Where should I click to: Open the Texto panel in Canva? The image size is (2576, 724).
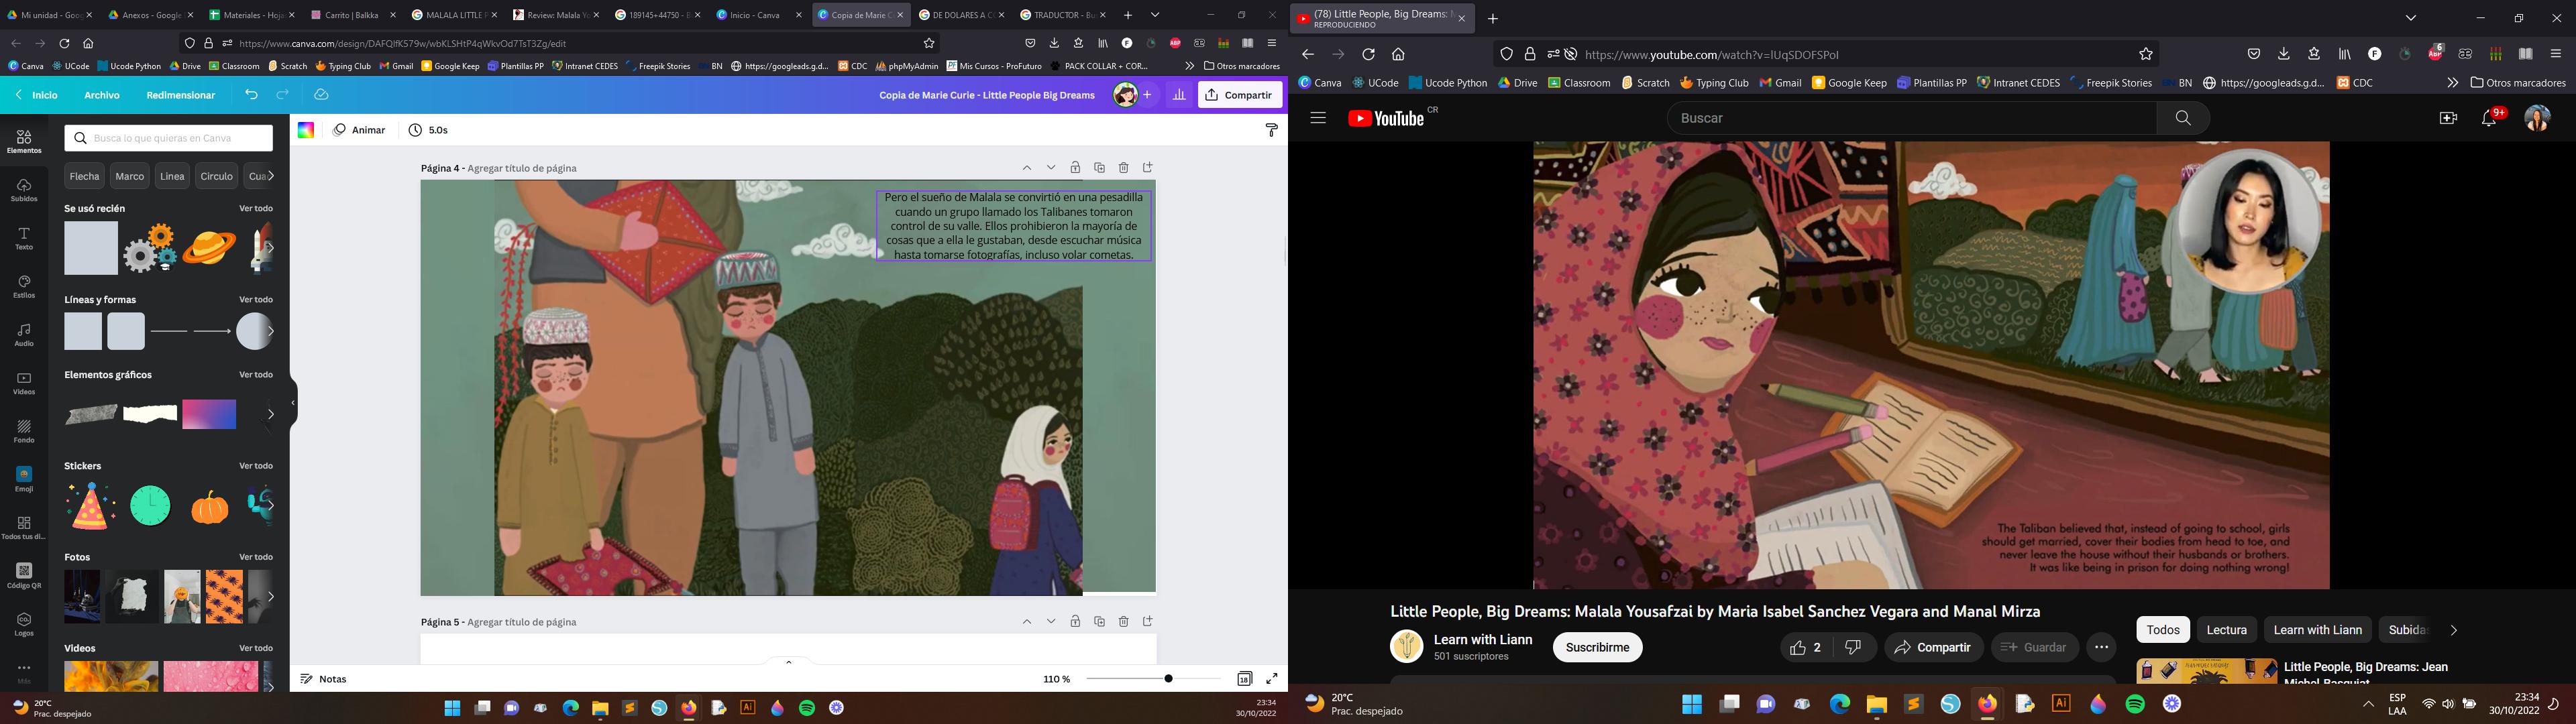click(24, 238)
